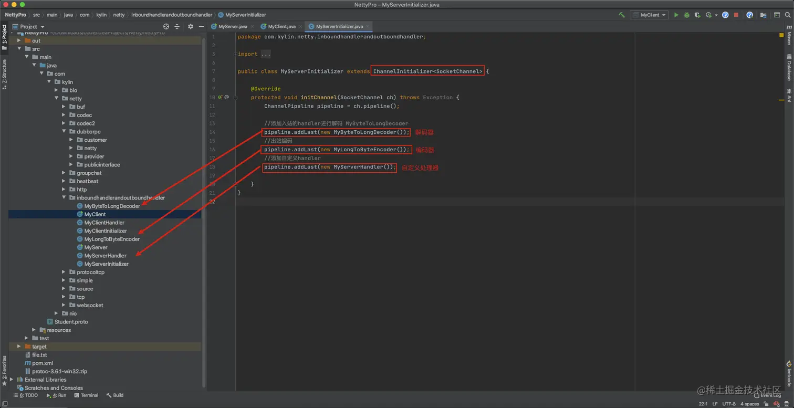Image resolution: width=794 pixels, height=408 pixels.
Task: Click the kylin breadcrumb segment
Action: [101, 15]
